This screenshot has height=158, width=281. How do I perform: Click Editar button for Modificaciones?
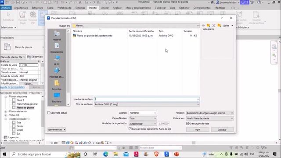(x=28, y=83)
